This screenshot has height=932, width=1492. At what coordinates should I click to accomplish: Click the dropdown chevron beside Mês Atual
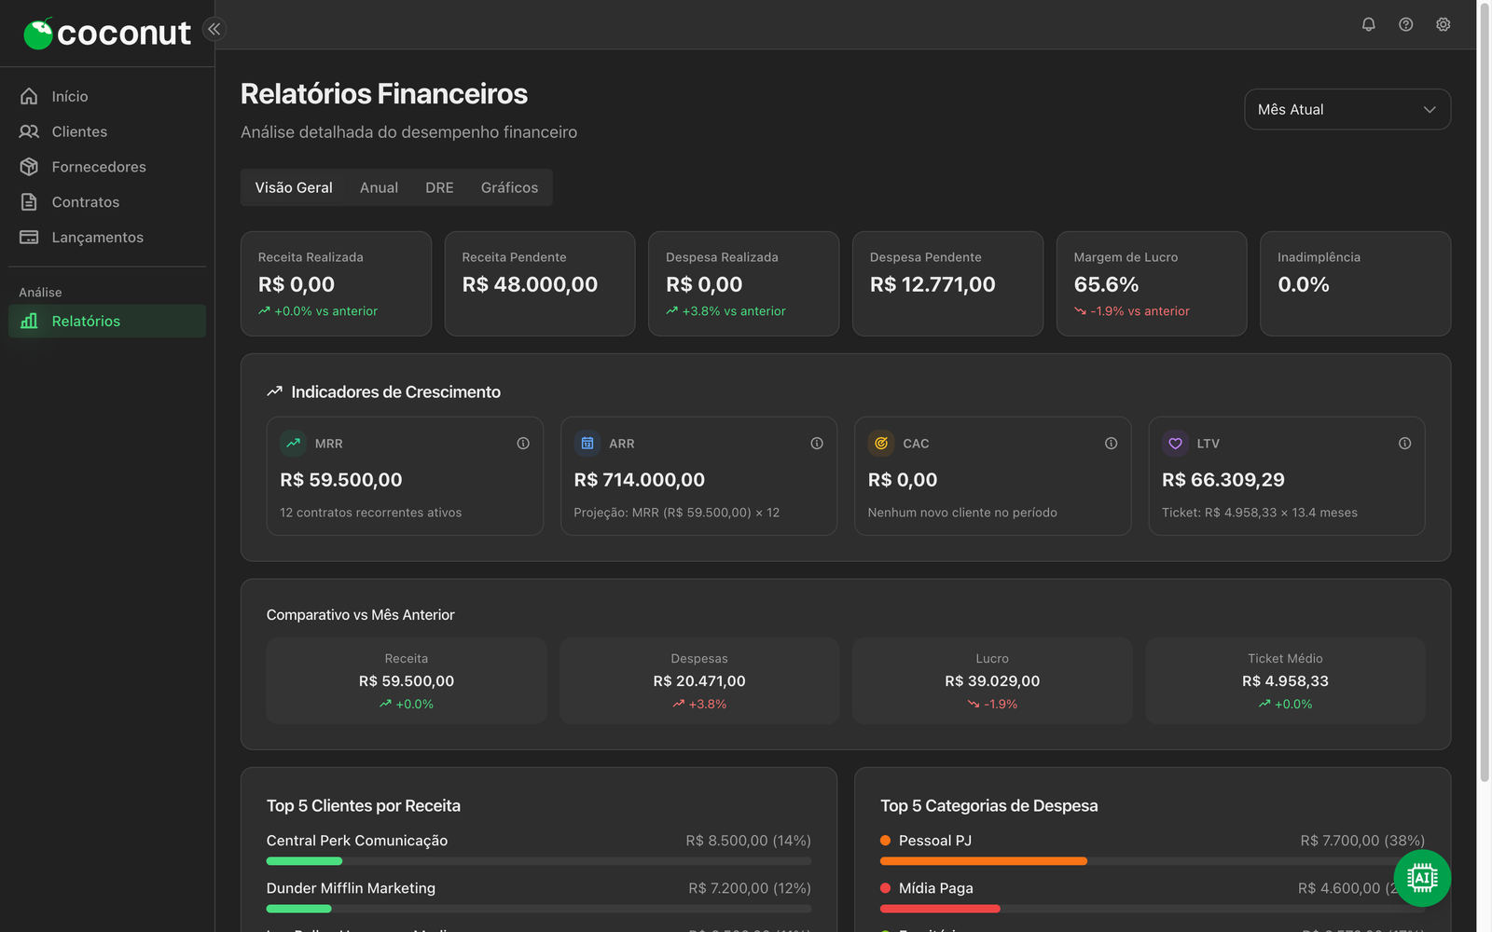1430,110
